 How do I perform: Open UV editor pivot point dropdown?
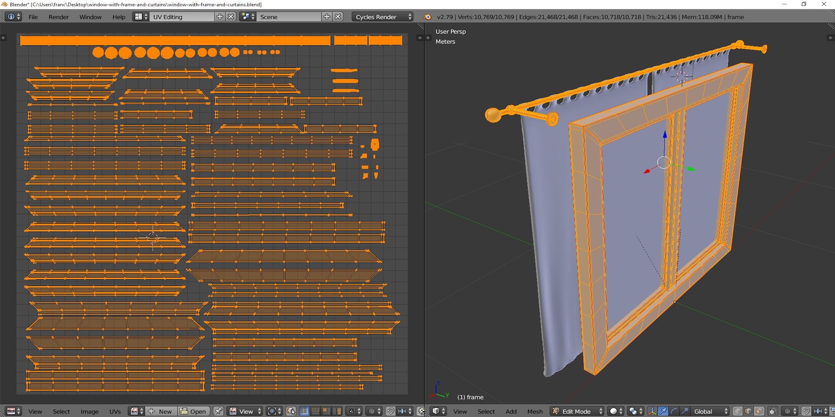pos(275,411)
